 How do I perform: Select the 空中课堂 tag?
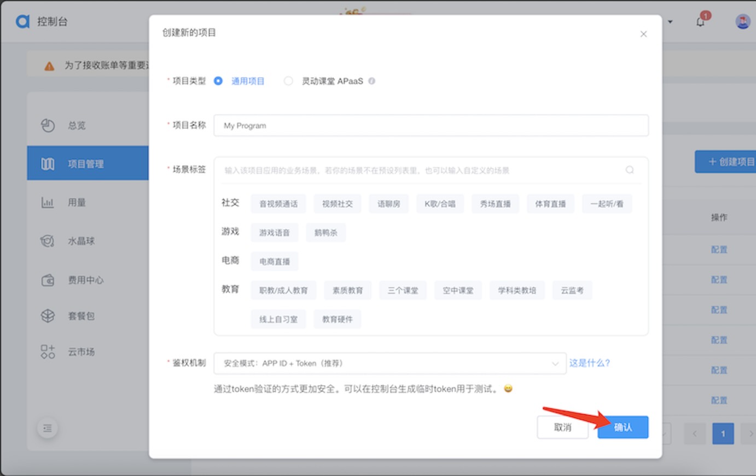(458, 291)
